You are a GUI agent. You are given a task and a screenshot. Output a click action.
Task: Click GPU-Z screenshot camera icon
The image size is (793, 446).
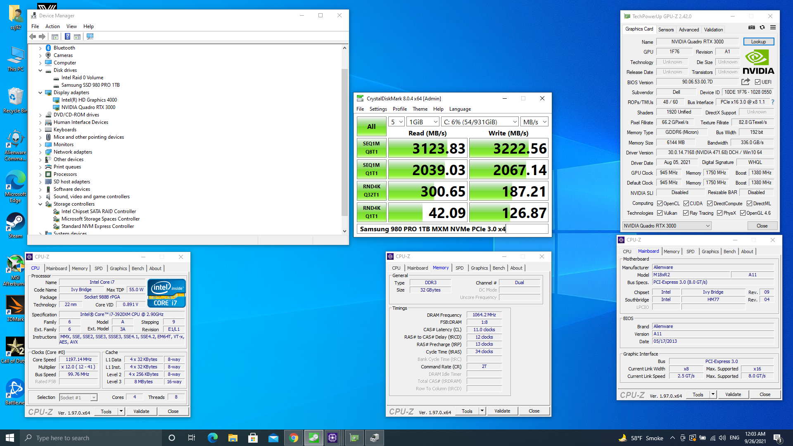coord(752,28)
